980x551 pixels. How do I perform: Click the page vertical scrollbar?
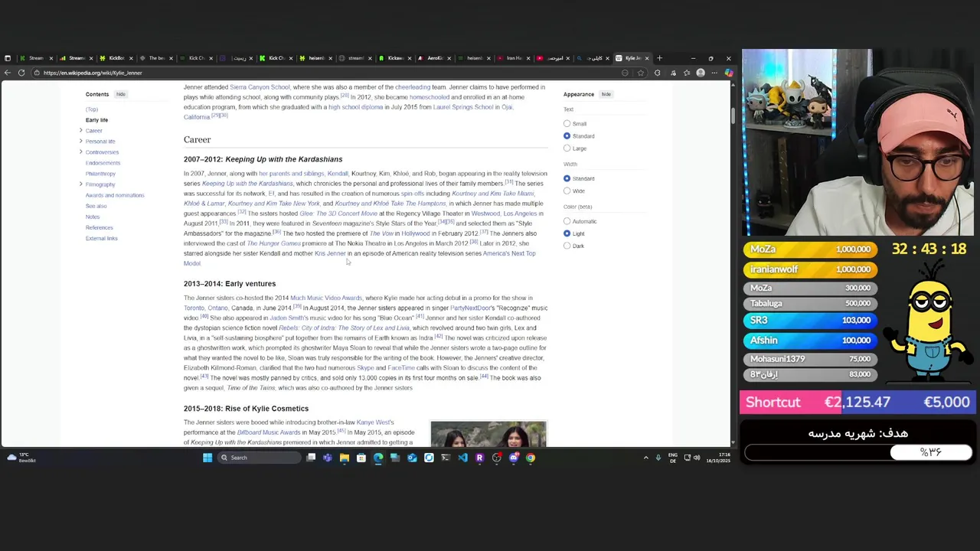733,116
